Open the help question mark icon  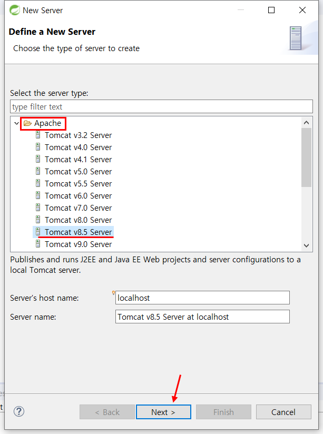point(19,411)
